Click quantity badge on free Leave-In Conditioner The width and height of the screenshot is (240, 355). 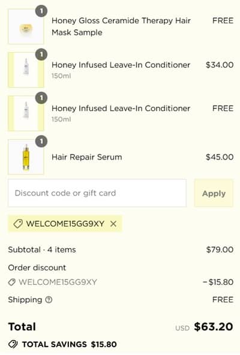41,98
